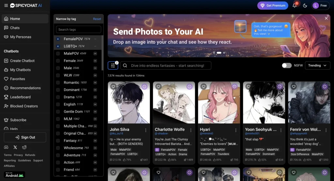This screenshot has width=334, height=181.
Task: Check the Romantic tag checkbox
Action: (58, 82)
